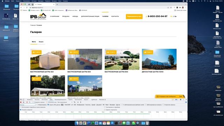This screenshot has height=126, width=224.
Task: Click the yellow callback request button
Action: (x=134, y=16)
